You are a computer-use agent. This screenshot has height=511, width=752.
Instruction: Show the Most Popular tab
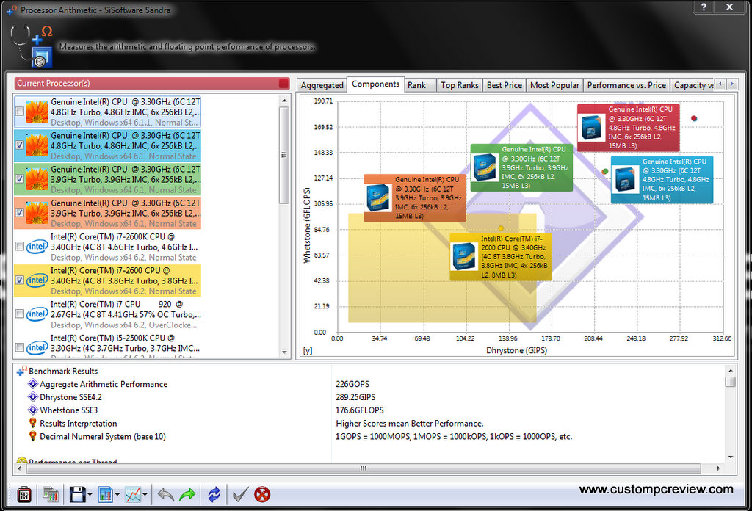[554, 85]
